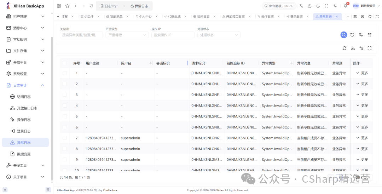382x194 pixels.
Task: Click the header preferences sliders icon
Action: [335, 6]
